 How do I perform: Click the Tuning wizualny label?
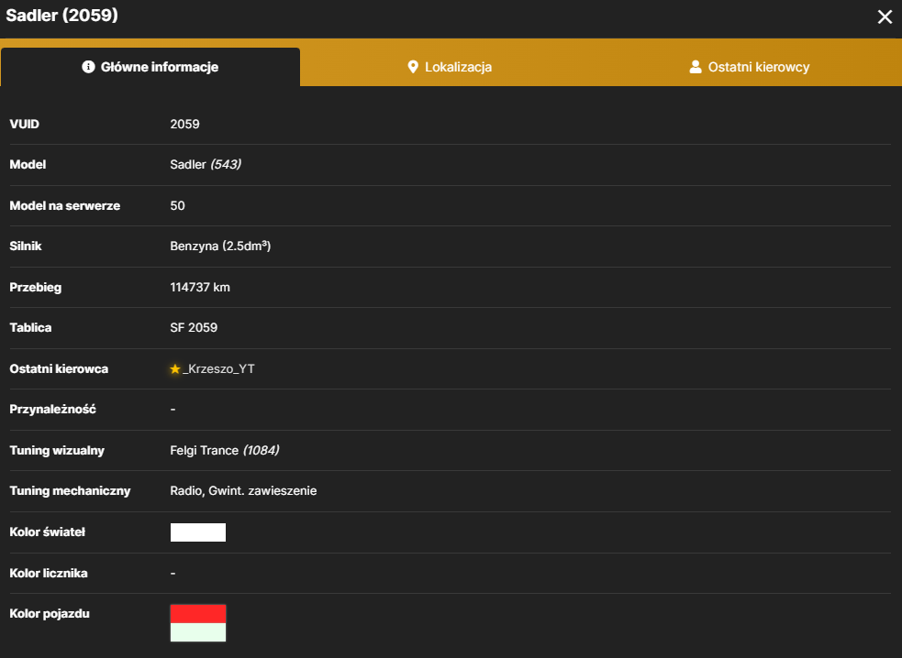[57, 451]
